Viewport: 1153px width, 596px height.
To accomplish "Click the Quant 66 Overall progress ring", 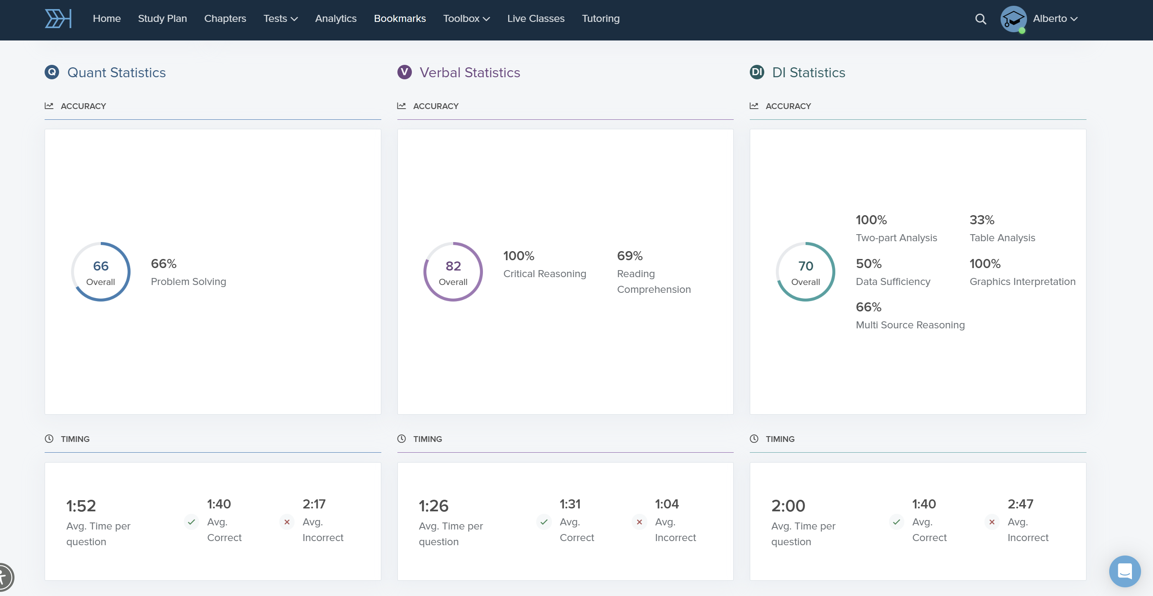I will pyautogui.click(x=101, y=272).
